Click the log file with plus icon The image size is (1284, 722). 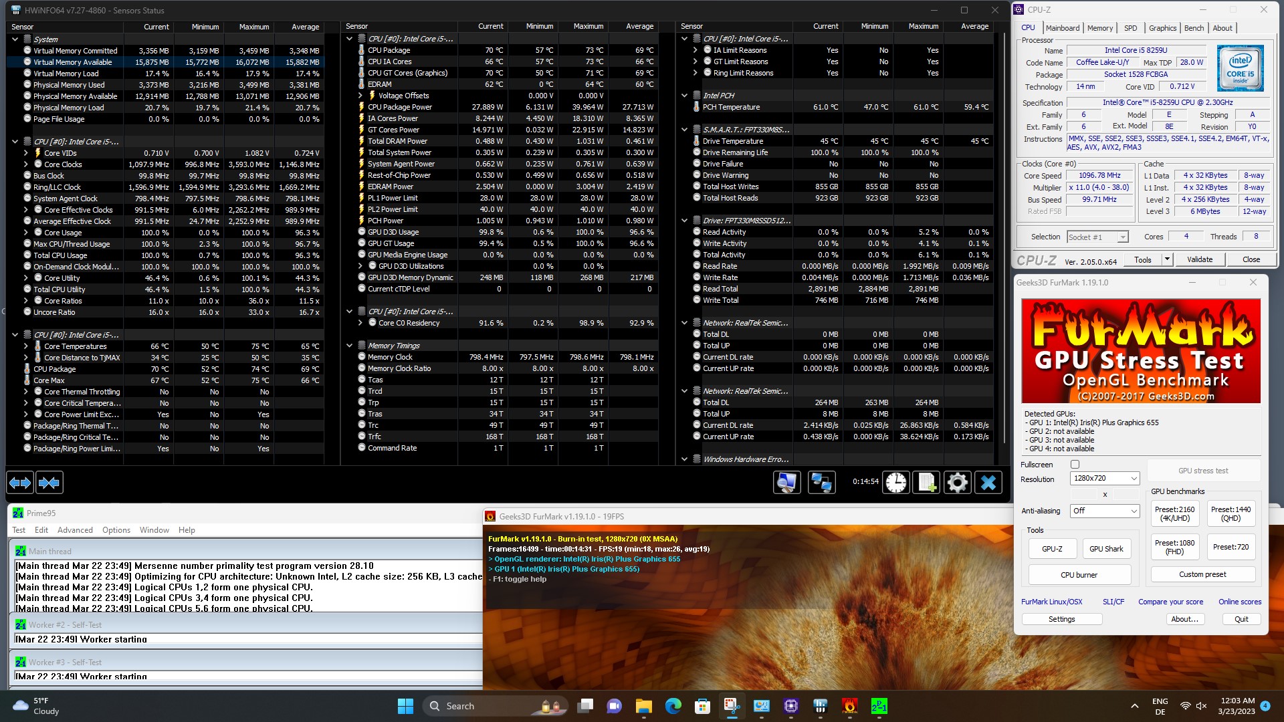click(927, 482)
